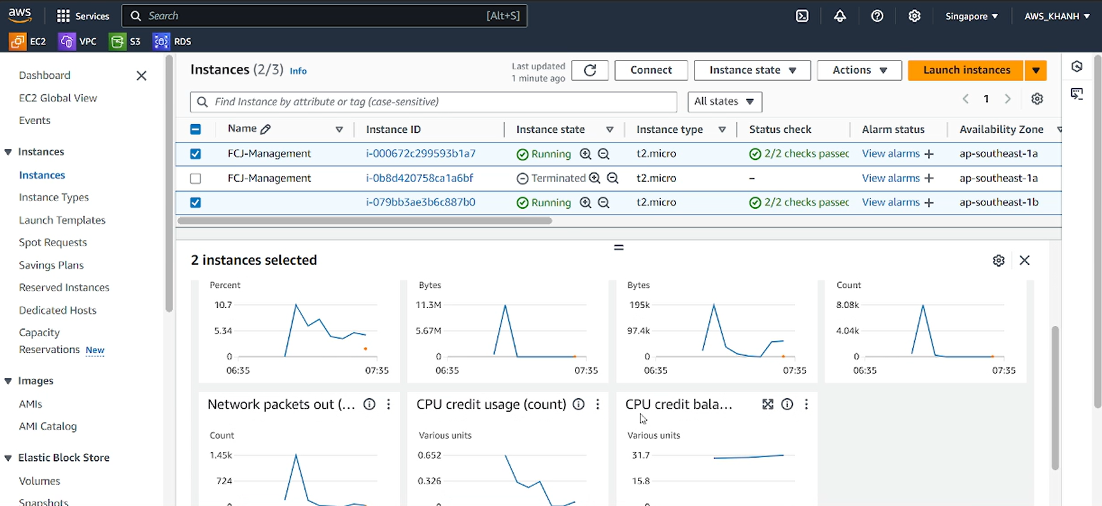1102x506 pixels.
Task: Open the AWS home logo
Action: point(20,15)
